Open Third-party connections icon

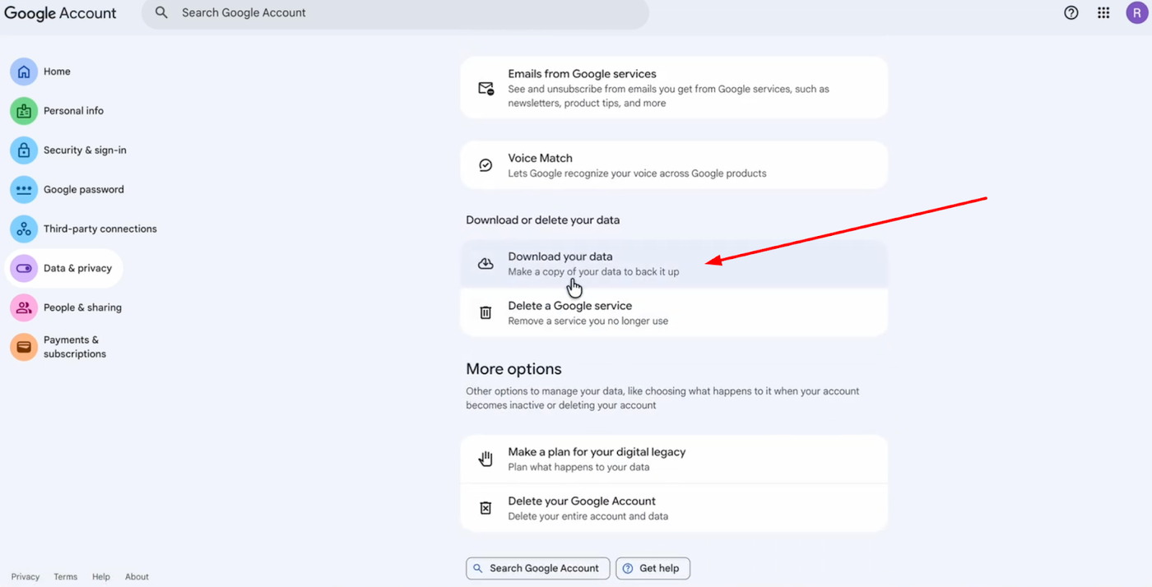tap(24, 229)
